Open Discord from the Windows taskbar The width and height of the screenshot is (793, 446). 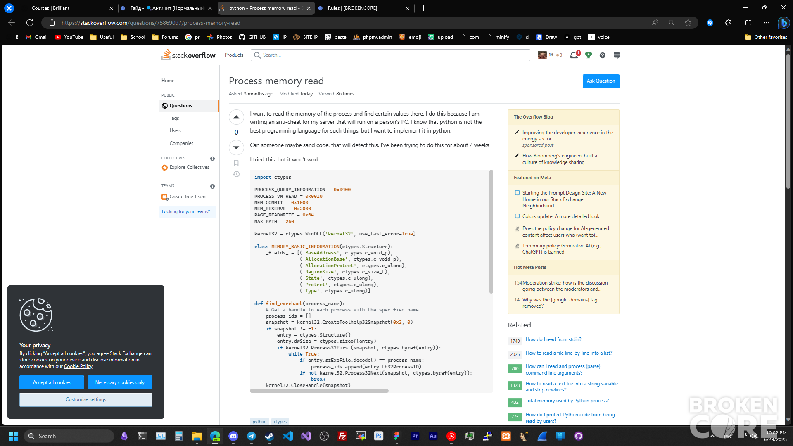click(233, 436)
